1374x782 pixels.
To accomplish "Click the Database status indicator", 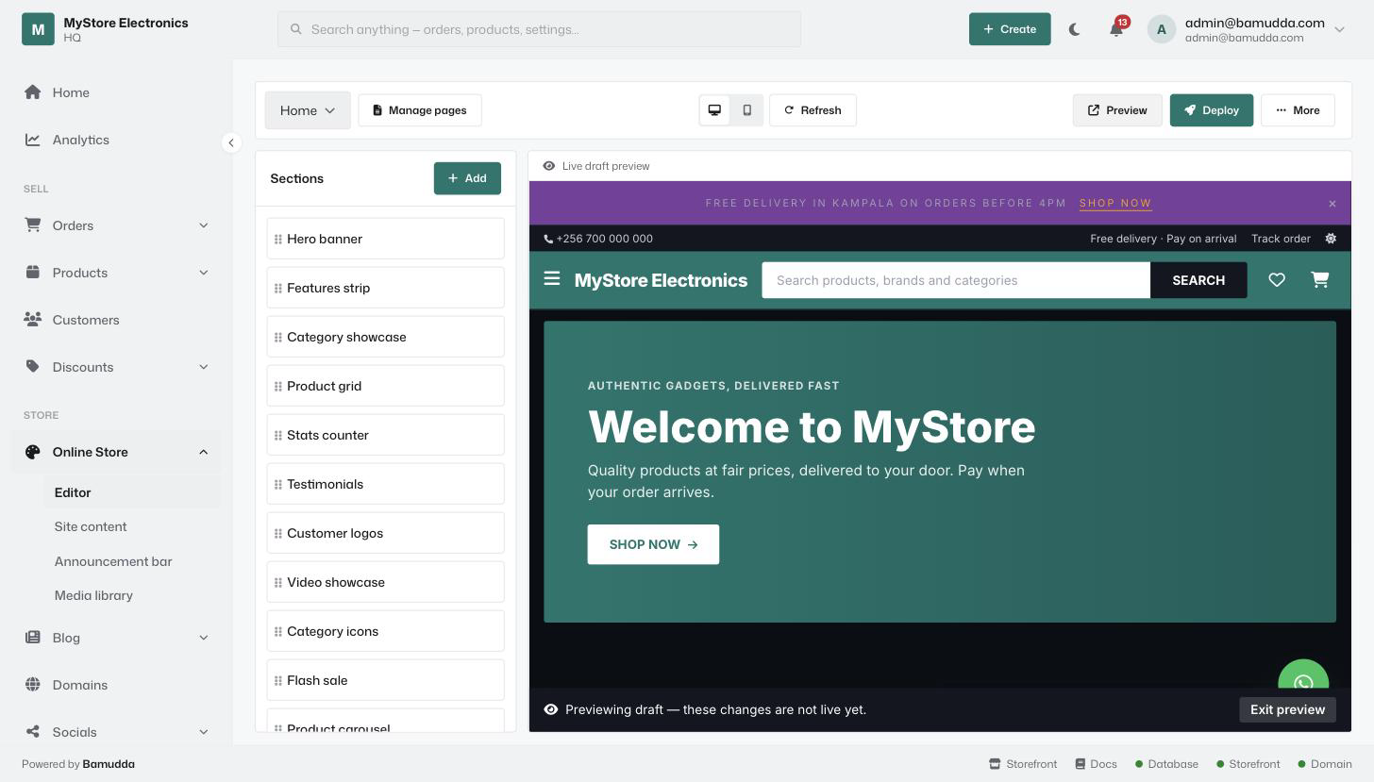I will point(1166,764).
